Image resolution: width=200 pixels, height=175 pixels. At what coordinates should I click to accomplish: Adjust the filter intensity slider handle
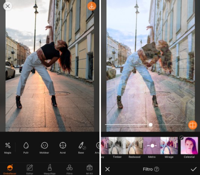tap(150, 125)
